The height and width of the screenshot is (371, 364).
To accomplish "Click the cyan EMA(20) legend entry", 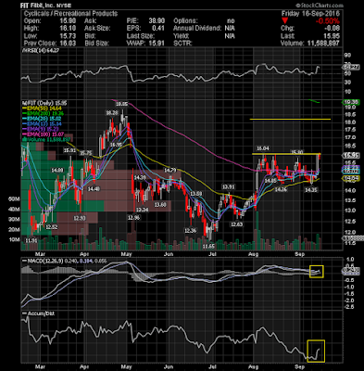I will click(x=42, y=119).
